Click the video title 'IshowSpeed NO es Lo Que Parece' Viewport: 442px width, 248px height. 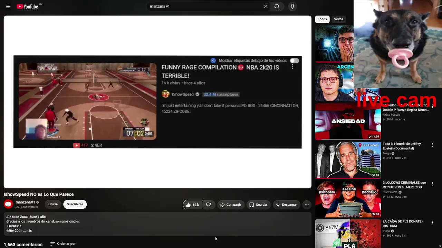coord(39,194)
